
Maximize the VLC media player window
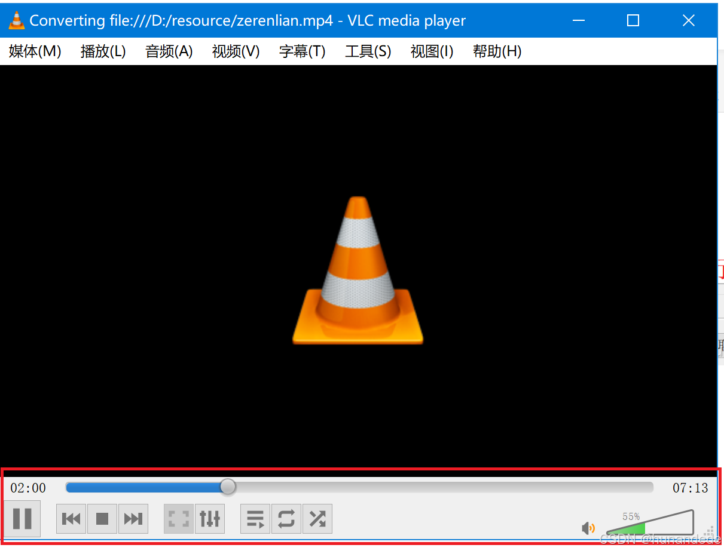633,20
